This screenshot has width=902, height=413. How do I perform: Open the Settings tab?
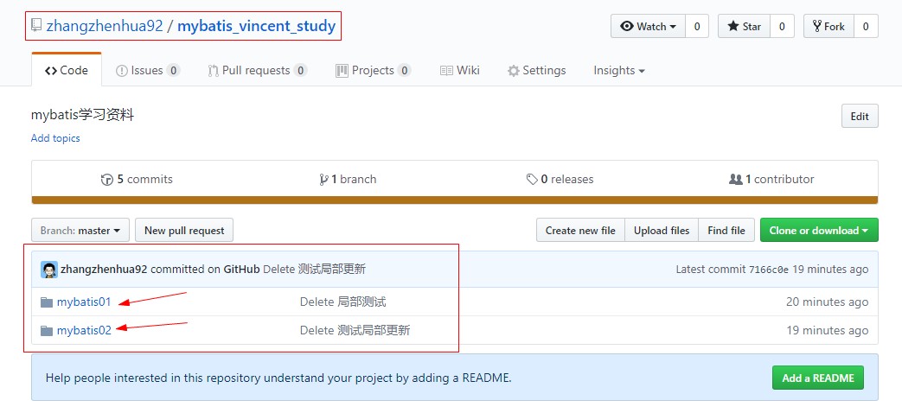point(537,70)
